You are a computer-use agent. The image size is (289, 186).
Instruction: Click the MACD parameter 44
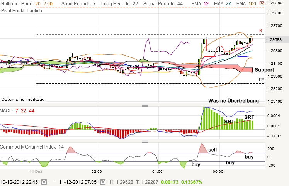coord(32,111)
